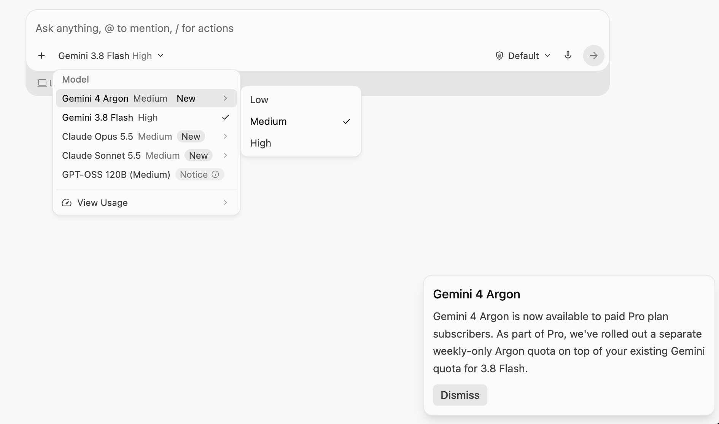Image resolution: width=719 pixels, height=424 pixels.
Task: Dismiss the Gemini 4 Argon notification
Action: click(460, 395)
